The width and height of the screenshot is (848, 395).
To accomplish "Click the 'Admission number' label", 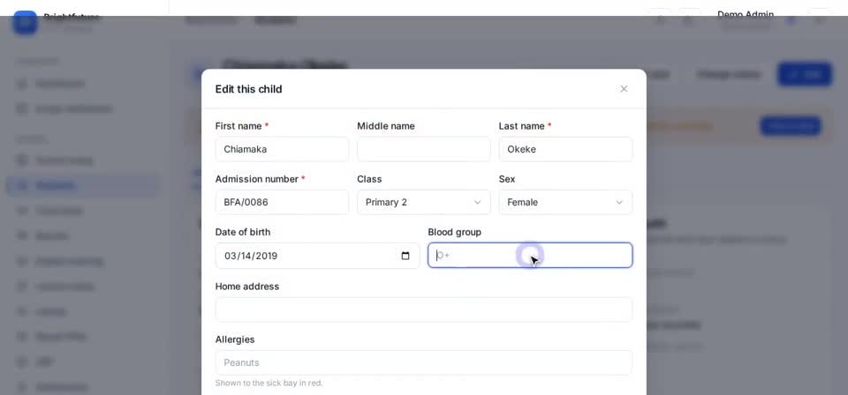I will tap(257, 179).
